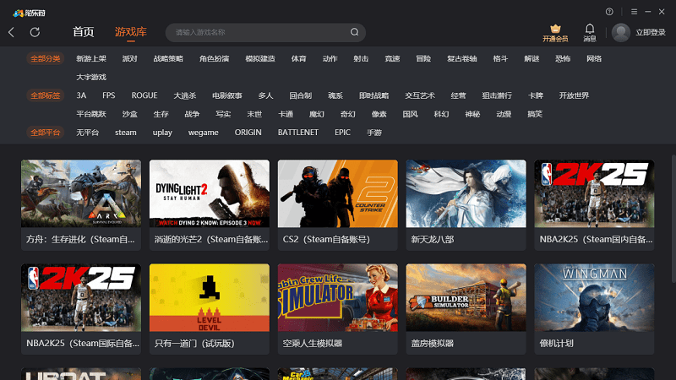Select the 大逃杀 tag

pos(184,95)
